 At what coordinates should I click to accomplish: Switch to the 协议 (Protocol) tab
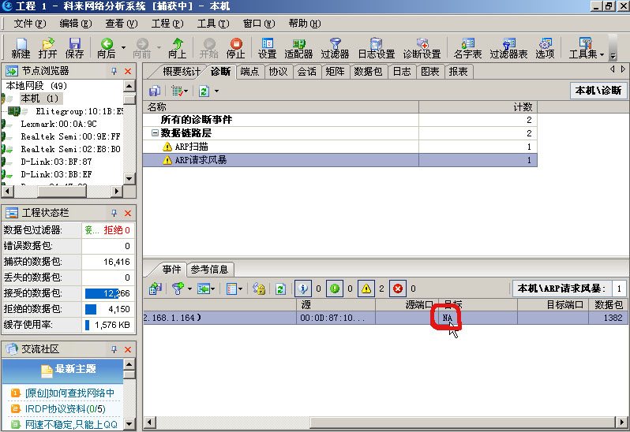pyautogui.click(x=278, y=72)
